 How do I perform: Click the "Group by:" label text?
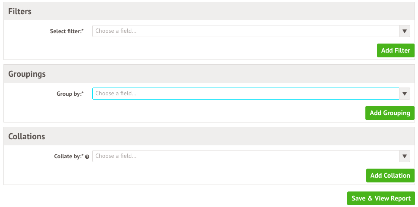pos(68,94)
